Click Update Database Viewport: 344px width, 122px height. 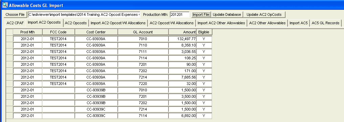(x=227, y=14)
